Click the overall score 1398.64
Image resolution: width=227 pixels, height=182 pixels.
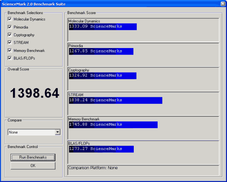coord(35,93)
